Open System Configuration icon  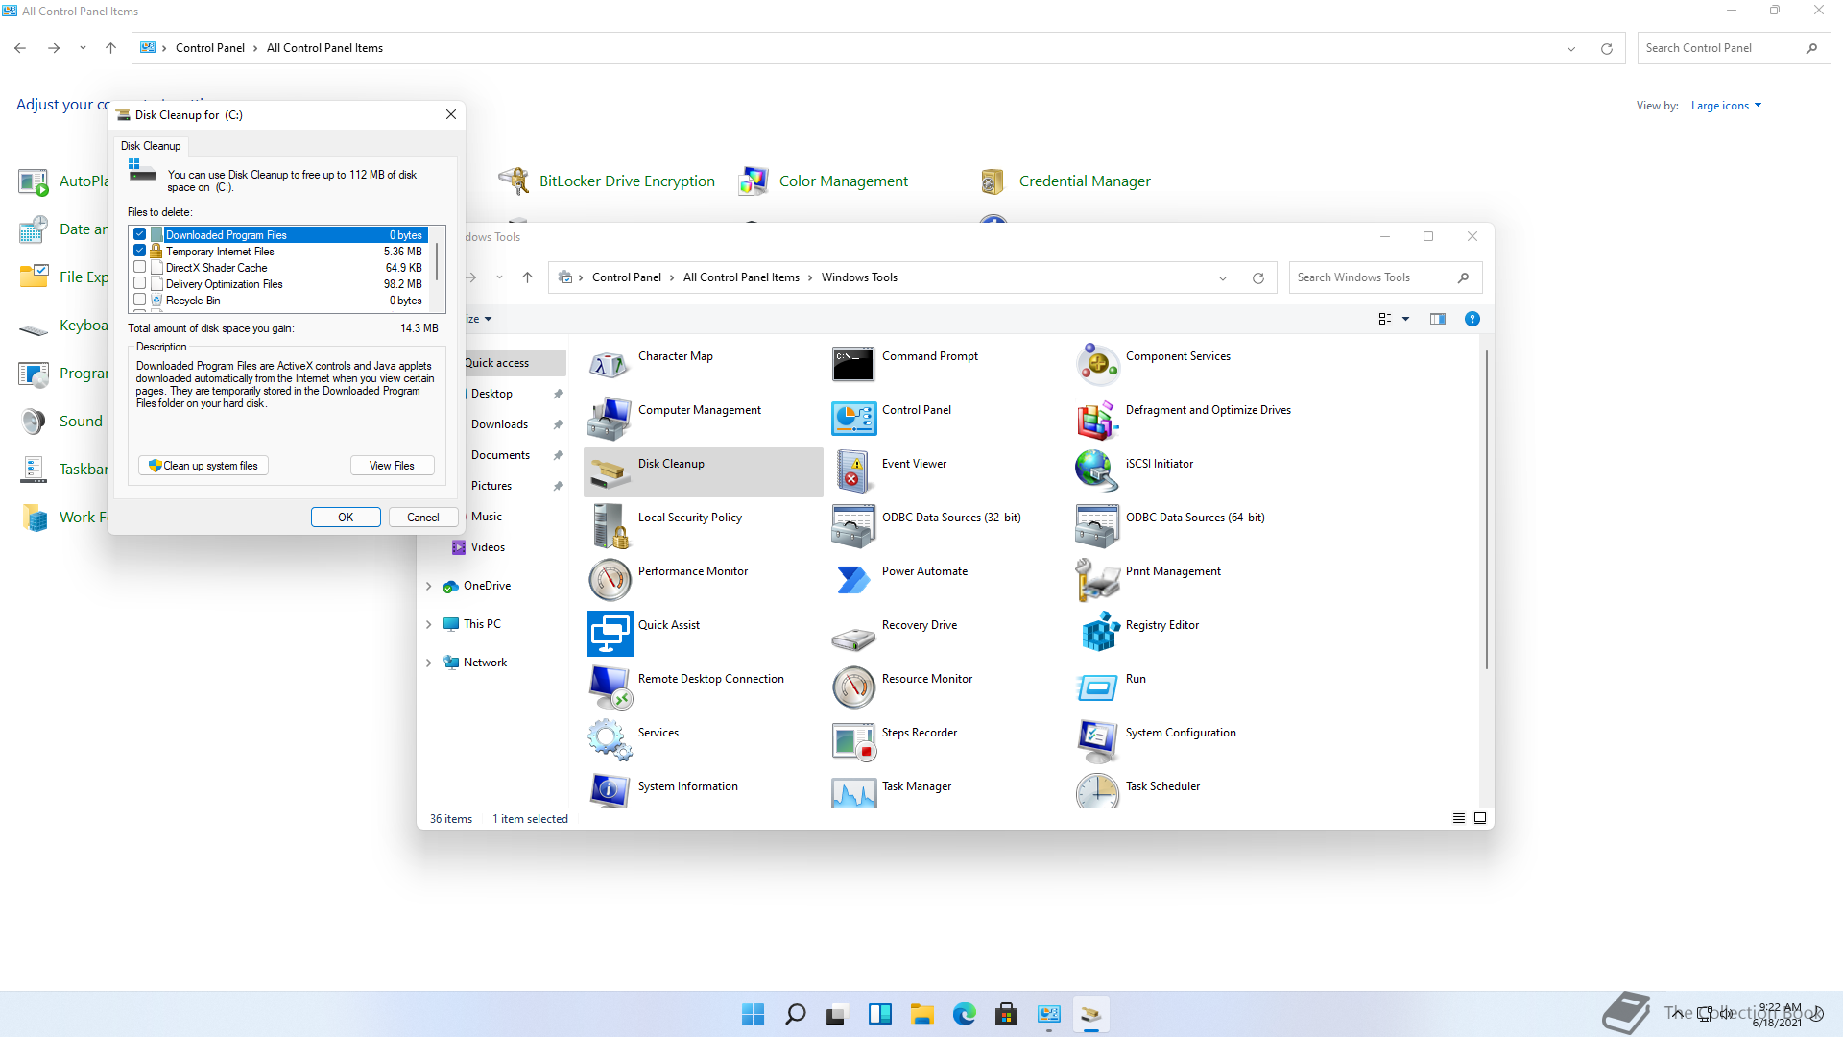click(x=1097, y=740)
